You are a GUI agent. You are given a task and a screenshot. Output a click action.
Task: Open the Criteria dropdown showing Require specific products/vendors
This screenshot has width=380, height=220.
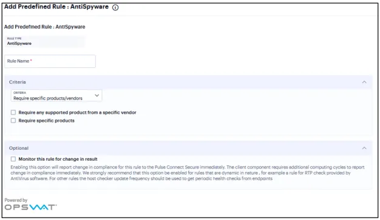[x=56, y=96]
